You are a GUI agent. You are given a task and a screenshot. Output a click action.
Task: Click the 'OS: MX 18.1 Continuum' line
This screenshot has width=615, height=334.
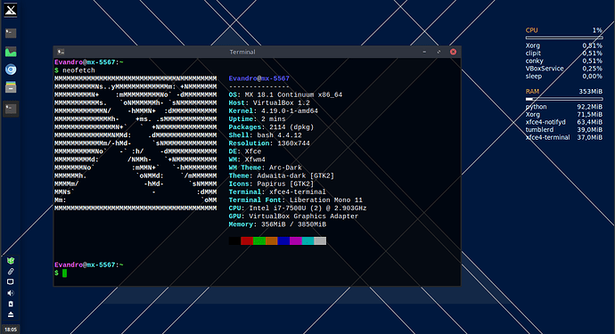(x=285, y=95)
